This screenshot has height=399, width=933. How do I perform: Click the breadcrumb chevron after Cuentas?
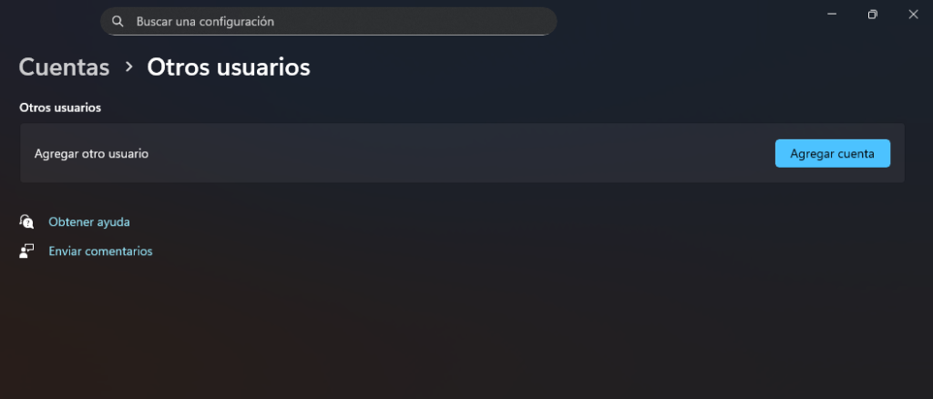click(x=129, y=67)
